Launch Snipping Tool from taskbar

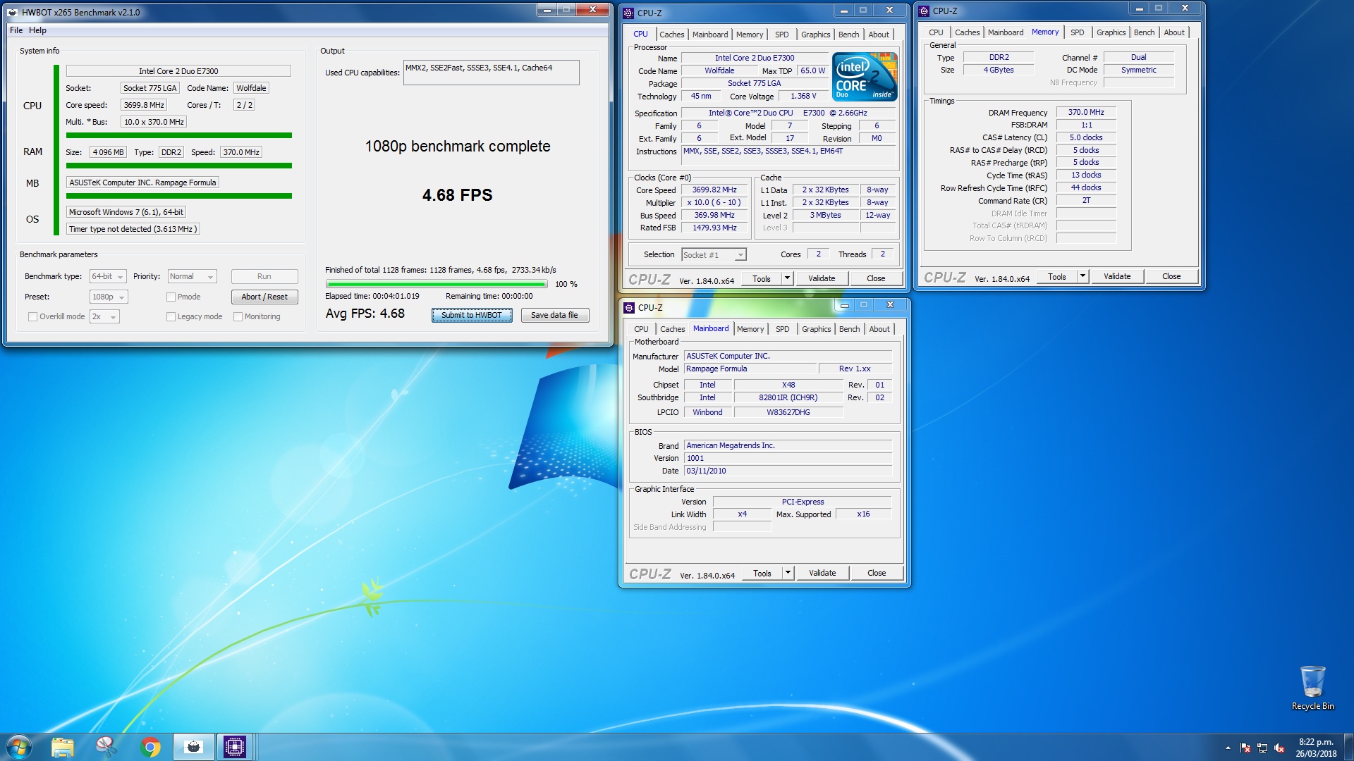[x=106, y=747]
